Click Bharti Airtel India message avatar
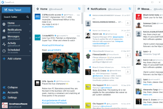This screenshot has width=163, height=109. tap(139, 17)
